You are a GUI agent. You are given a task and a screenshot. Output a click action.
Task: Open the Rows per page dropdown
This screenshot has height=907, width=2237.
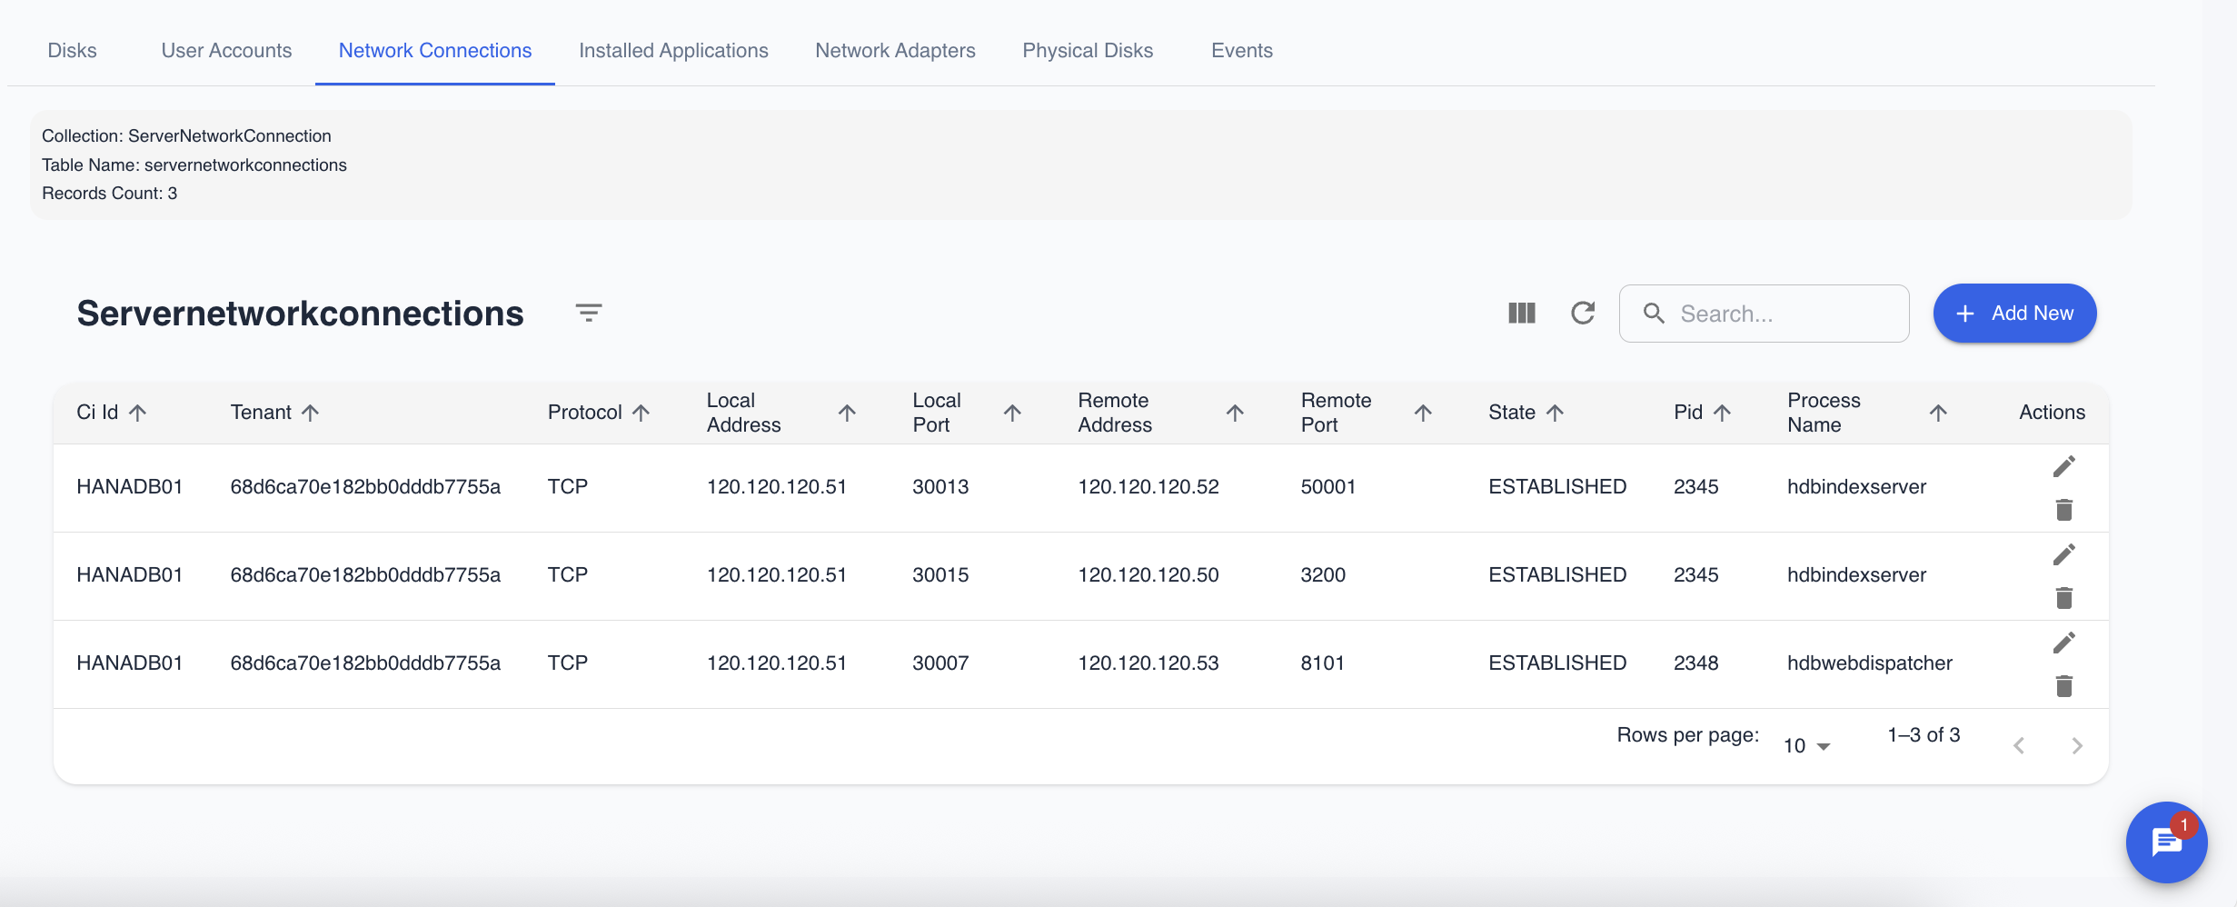pos(1805,744)
